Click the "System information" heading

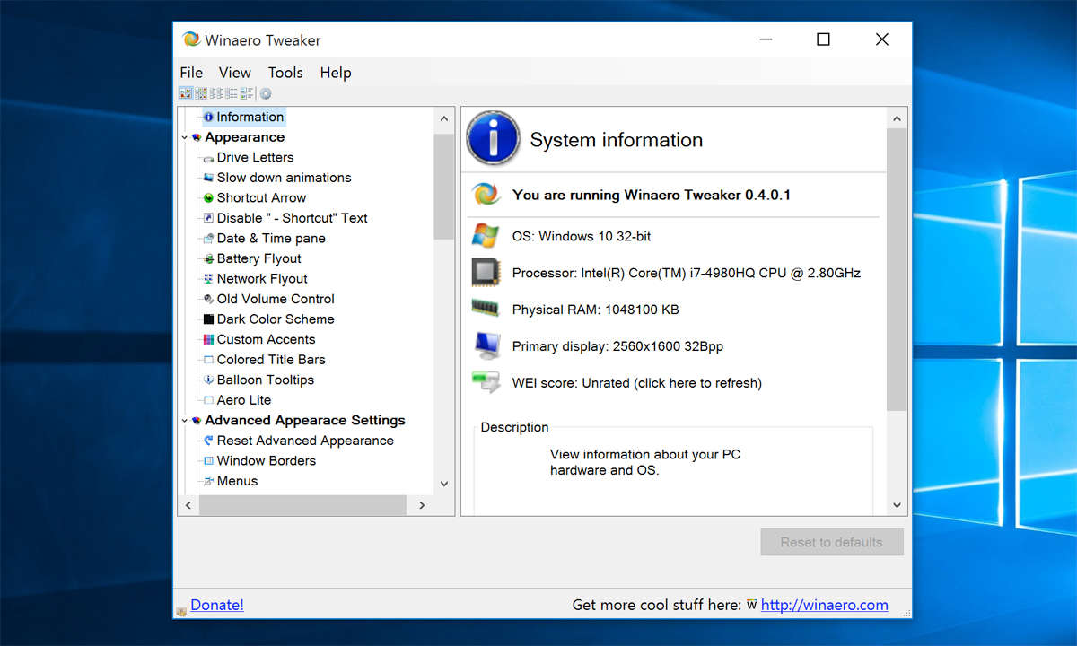point(617,140)
